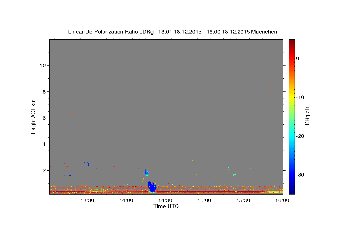
Task: Click the 16:00 time tick label
Action: [x=282, y=200]
